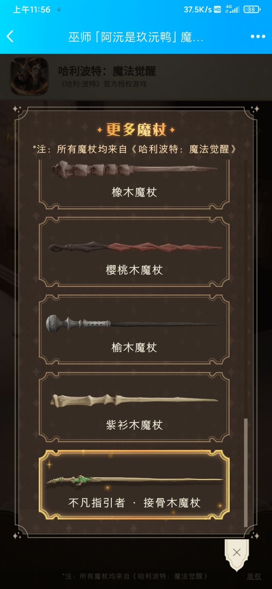Click the knotted oak wand image

click(134, 169)
